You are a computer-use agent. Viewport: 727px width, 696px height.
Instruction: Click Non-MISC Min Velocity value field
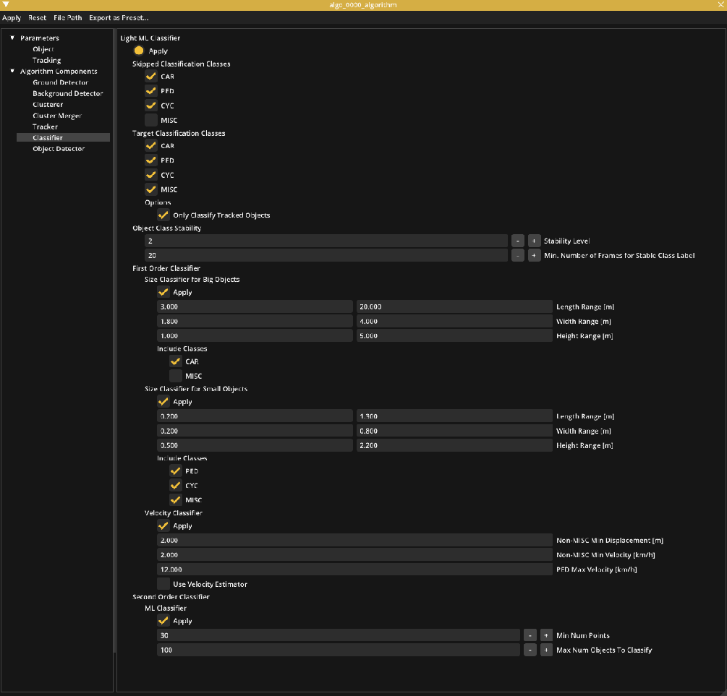[x=354, y=554]
